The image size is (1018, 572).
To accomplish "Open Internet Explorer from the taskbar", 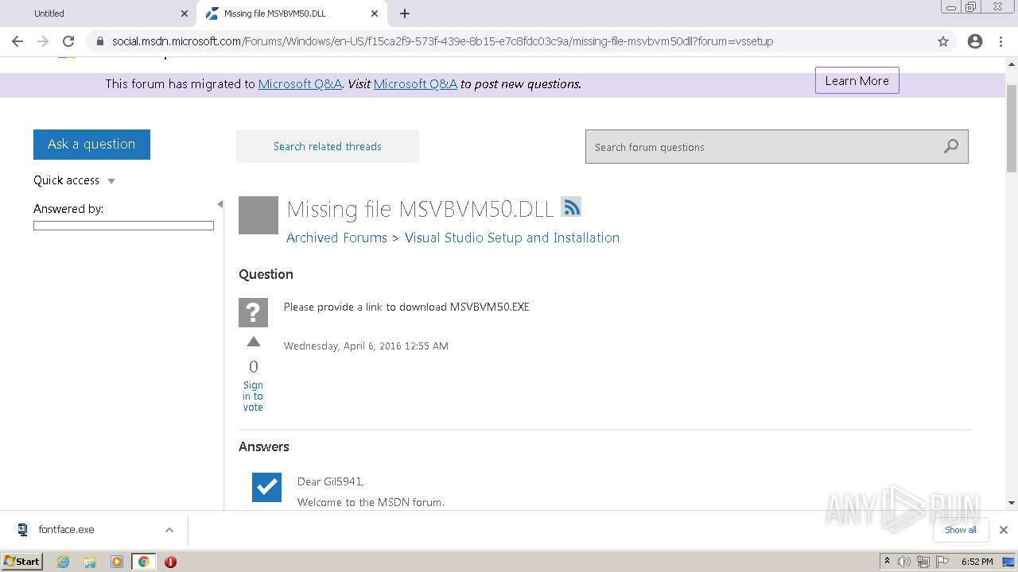I will pos(64,562).
